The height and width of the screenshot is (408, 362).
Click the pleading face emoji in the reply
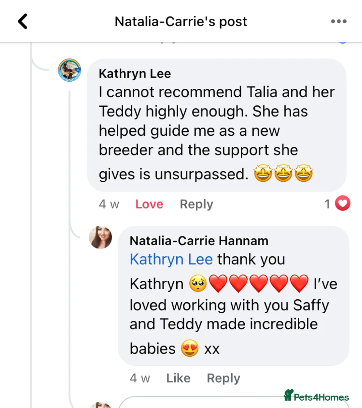tap(197, 283)
